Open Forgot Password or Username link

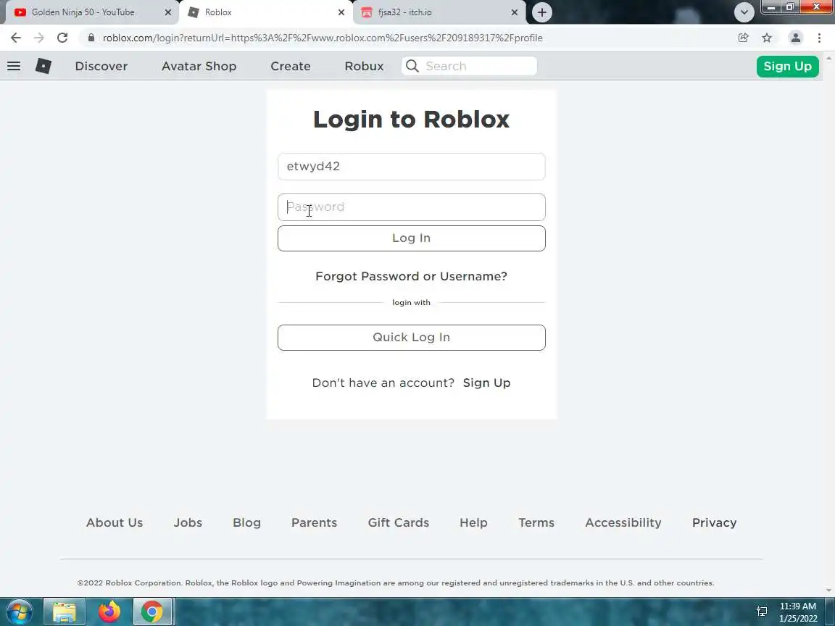[411, 276]
